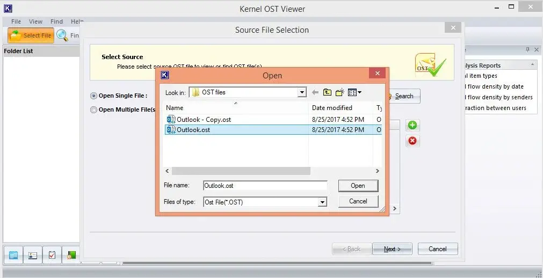Click flow density by date report
543x278 pixels.
coord(495,86)
